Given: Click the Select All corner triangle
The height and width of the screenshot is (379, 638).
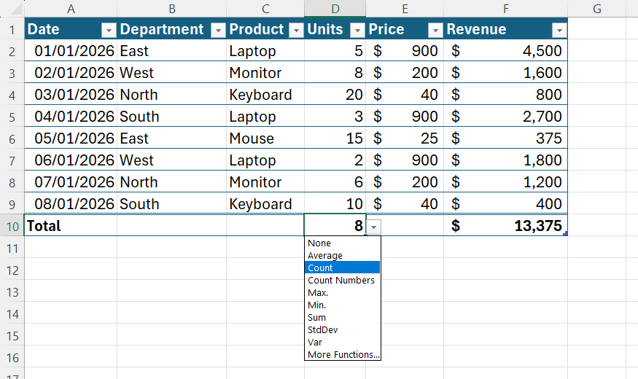Looking at the screenshot, I should click(x=15, y=9).
